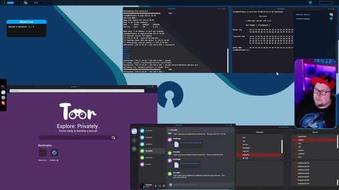The width and height of the screenshot is (339, 190).
Task: Connect to the second blue Wi-Fi network icon
Action: point(331,19)
